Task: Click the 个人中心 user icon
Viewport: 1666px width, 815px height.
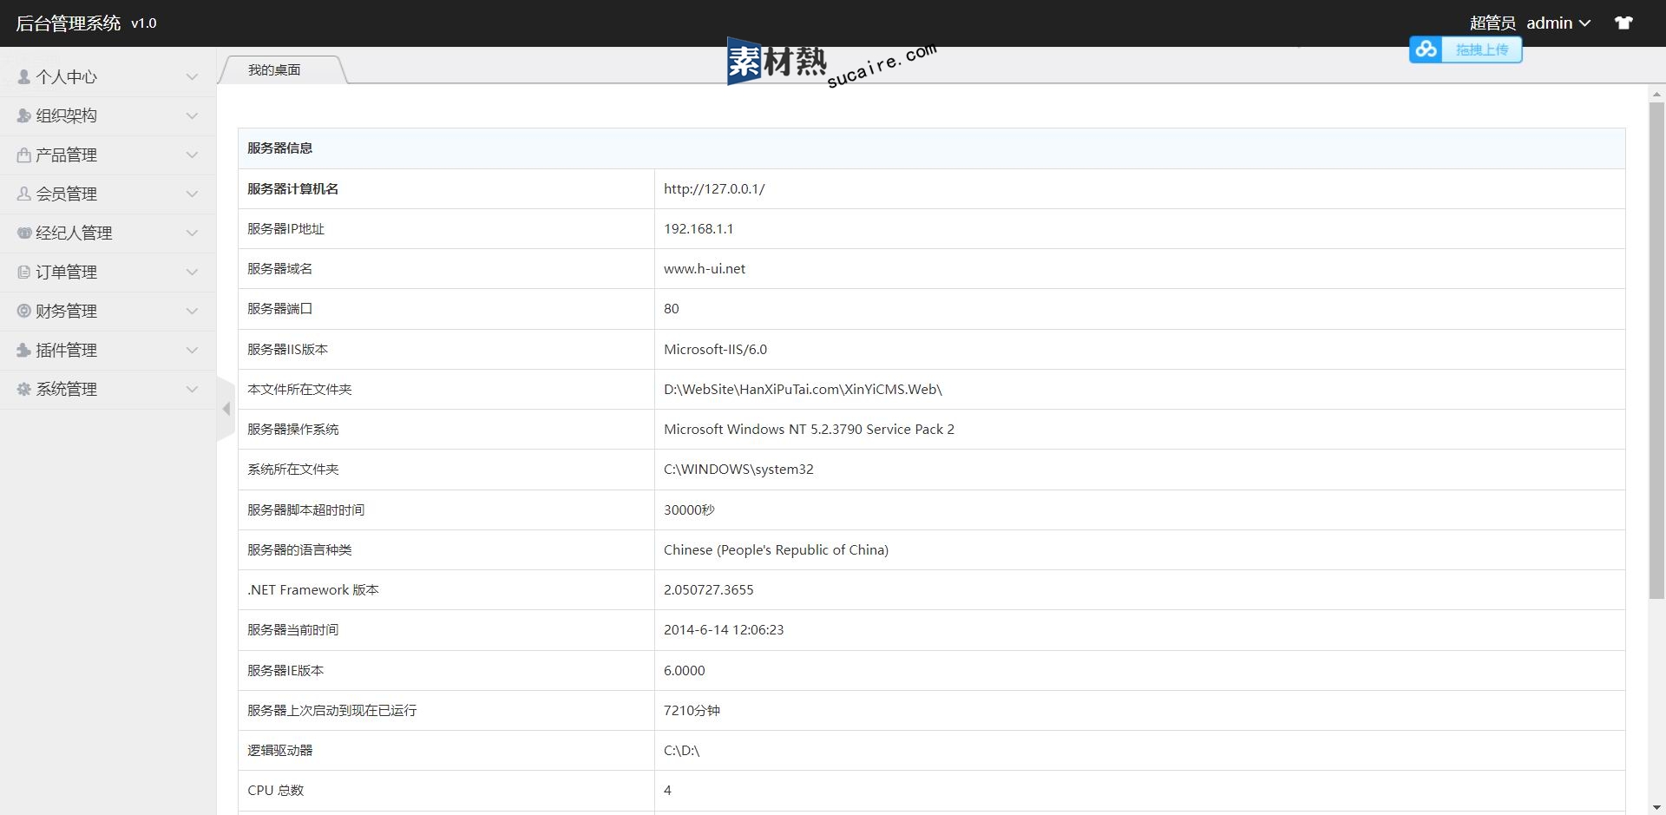Action: [x=24, y=76]
